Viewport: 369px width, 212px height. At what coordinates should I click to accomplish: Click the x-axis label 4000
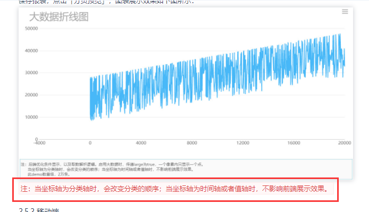point(141,143)
